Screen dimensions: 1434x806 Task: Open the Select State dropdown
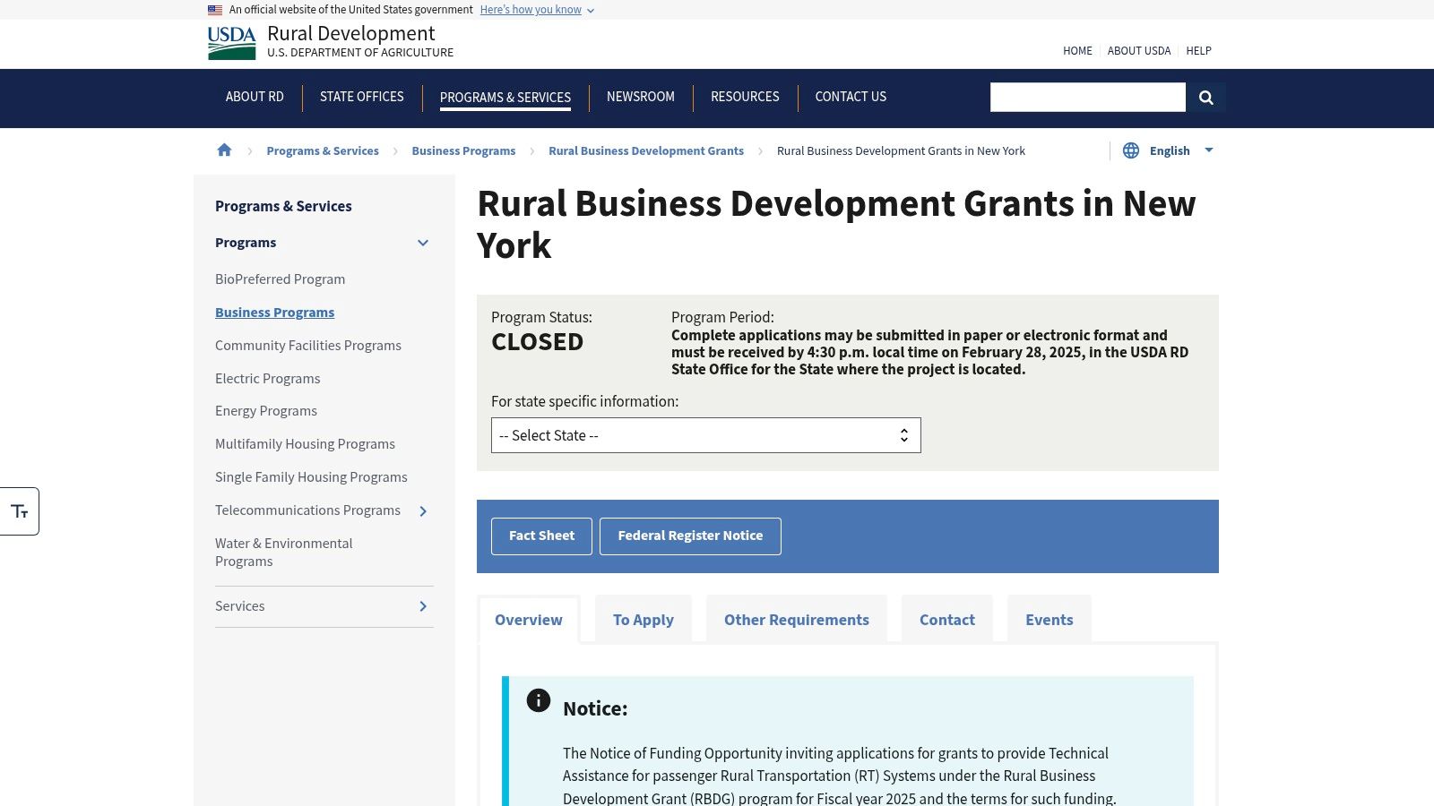click(705, 435)
